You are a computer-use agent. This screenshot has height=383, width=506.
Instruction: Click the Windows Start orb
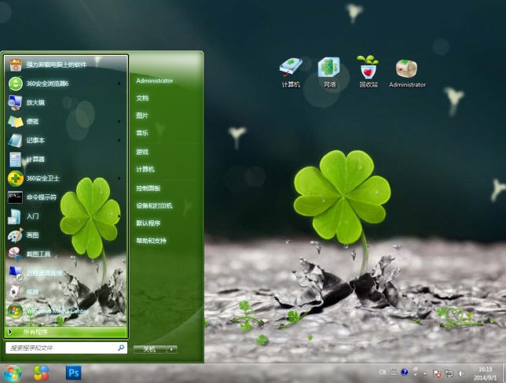point(13,372)
